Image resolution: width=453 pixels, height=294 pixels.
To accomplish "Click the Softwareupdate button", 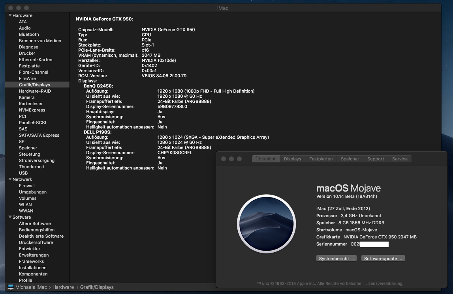I will (383, 259).
